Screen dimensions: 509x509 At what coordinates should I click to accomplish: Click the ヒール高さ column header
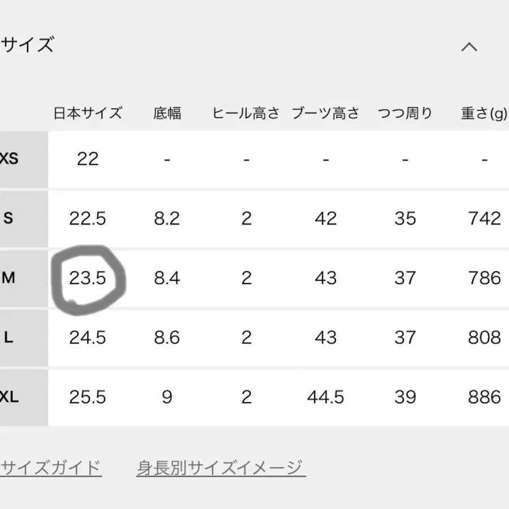[246, 113]
